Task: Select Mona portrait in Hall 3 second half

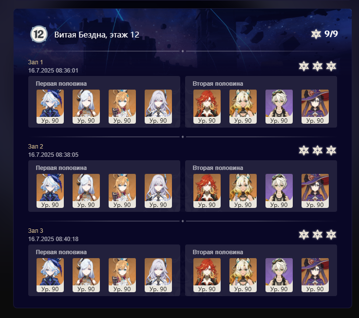Action: pyautogui.click(x=315, y=275)
